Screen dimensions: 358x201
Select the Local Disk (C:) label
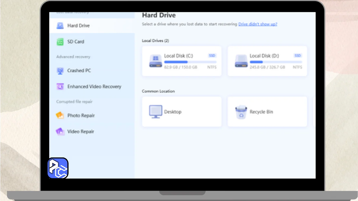click(x=178, y=56)
